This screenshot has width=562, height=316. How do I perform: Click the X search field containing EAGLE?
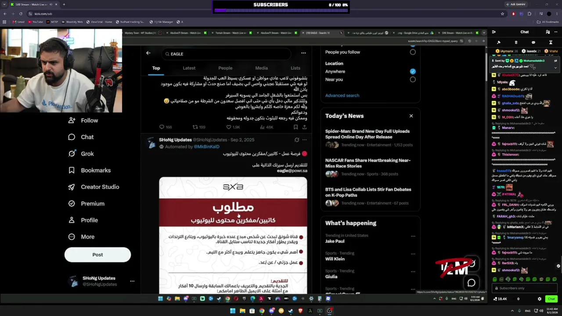click(x=226, y=54)
